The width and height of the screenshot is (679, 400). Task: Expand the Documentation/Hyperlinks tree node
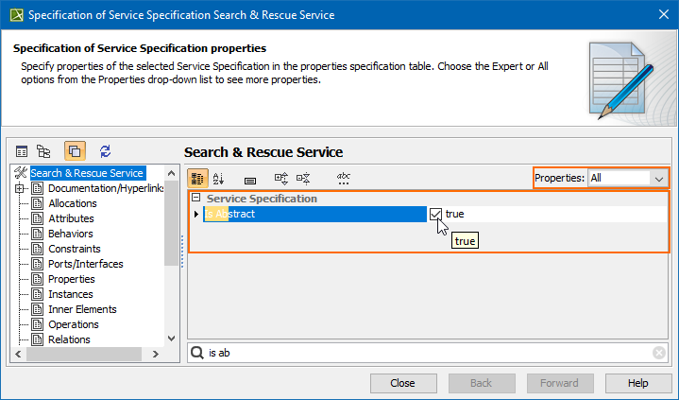tap(20, 188)
